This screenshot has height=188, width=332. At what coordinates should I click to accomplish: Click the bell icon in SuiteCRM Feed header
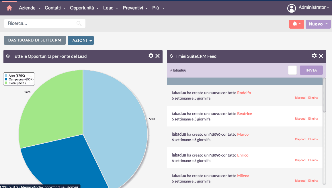point(171,56)
